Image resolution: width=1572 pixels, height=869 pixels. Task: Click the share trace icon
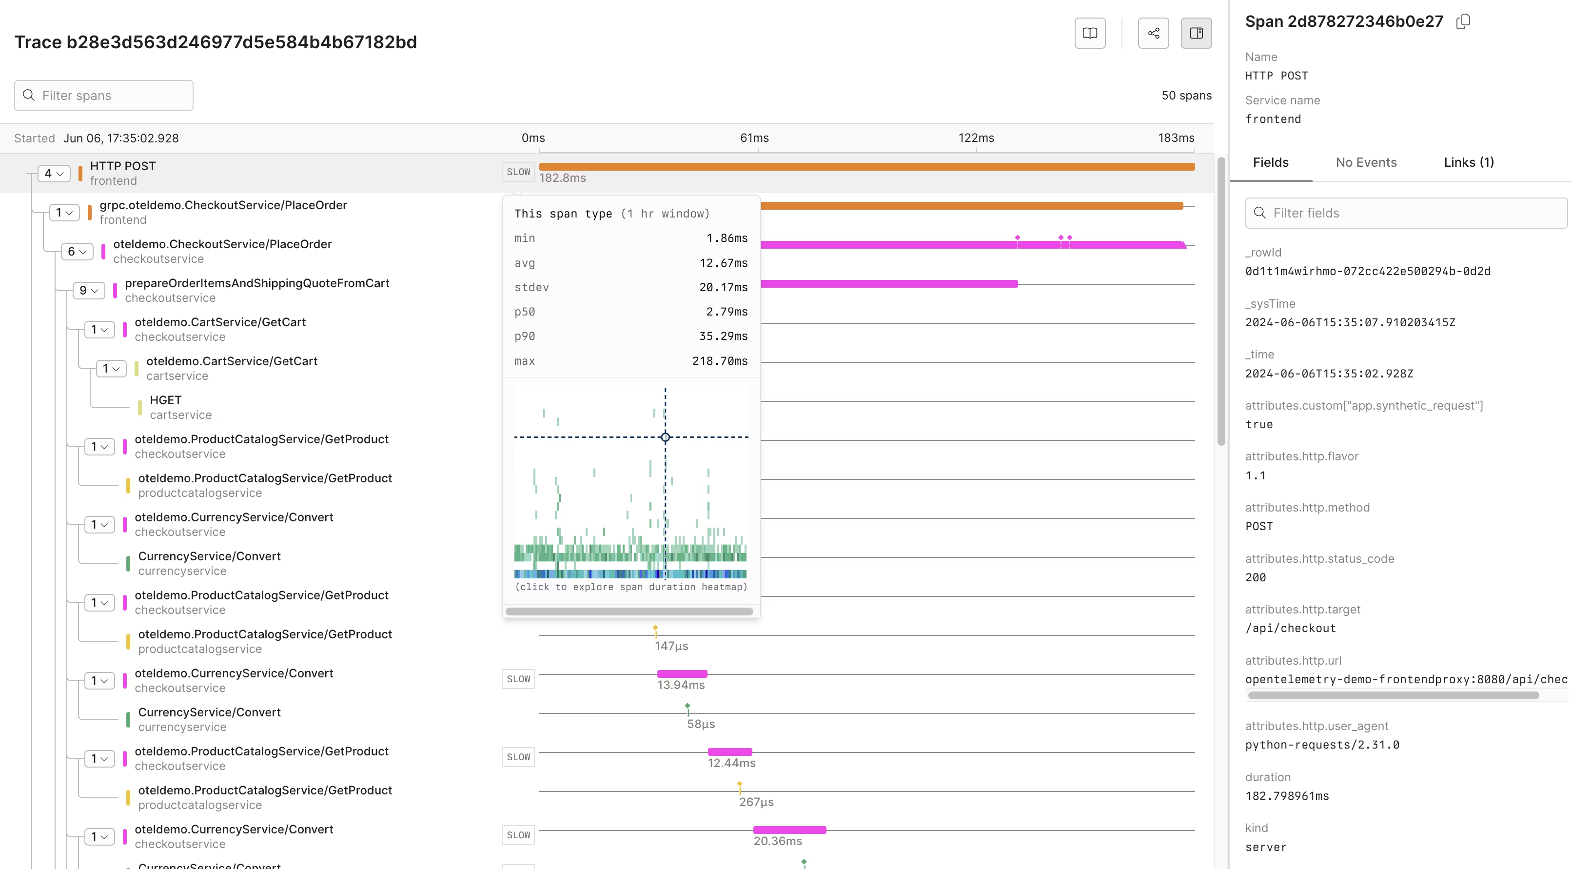pyautogui.click(x=1153, y=33)
